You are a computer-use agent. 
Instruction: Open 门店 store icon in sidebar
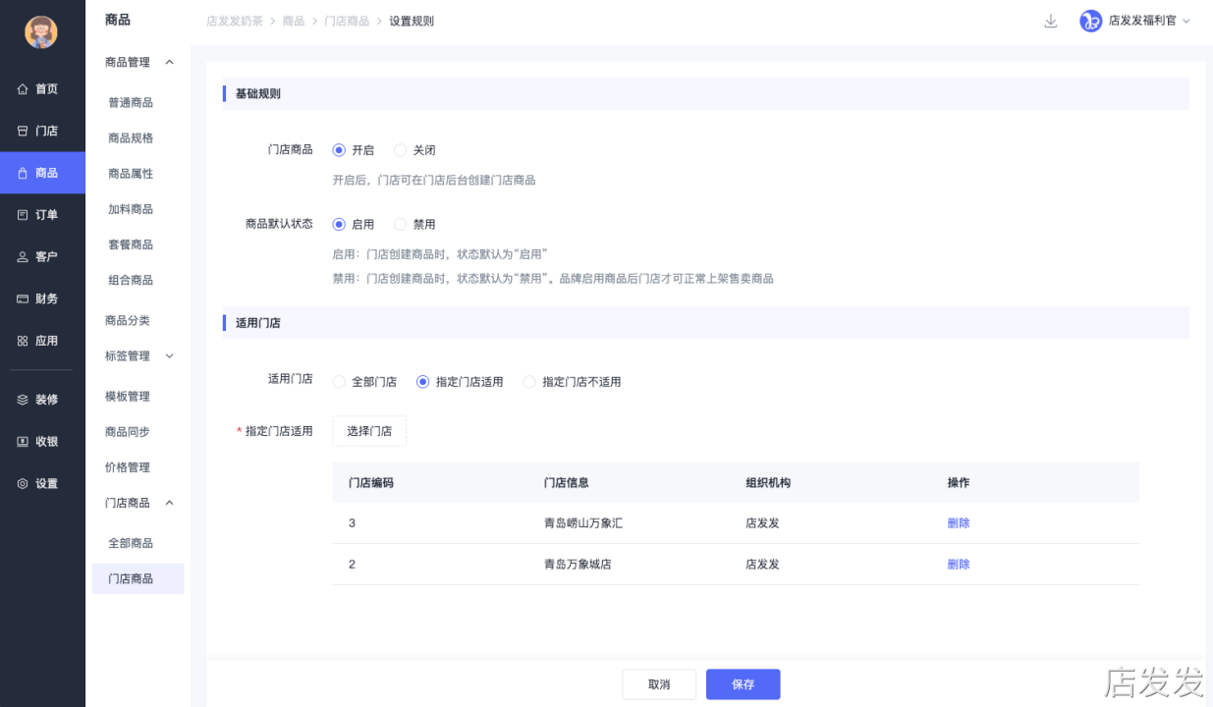pos(23,131)
